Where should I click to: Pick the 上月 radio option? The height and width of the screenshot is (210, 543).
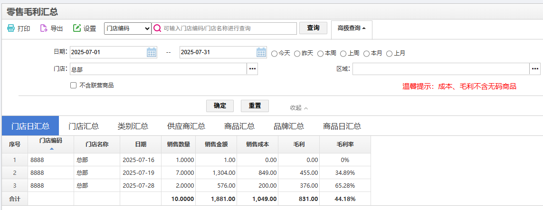[389, 53]
